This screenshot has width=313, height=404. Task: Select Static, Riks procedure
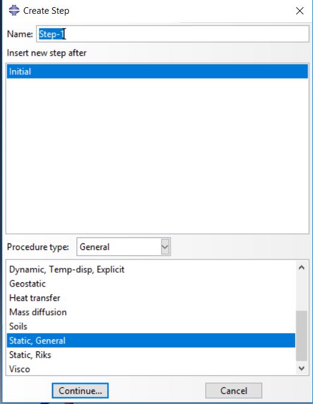pos(31,355)
